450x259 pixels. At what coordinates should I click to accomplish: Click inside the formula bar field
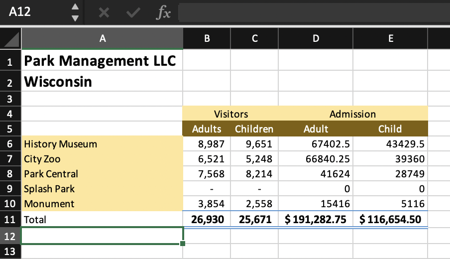click(314, 12)
